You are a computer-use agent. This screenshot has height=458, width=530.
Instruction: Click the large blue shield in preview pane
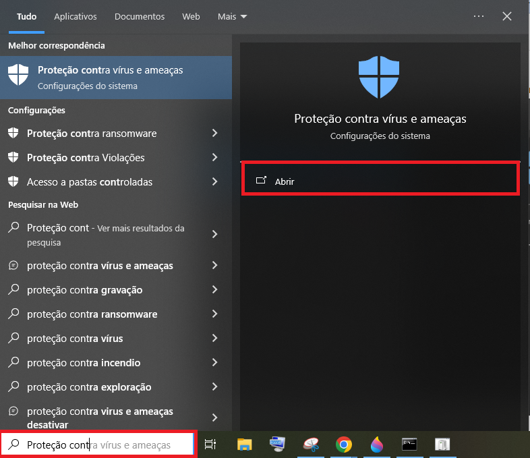click(x=379, y=77)
